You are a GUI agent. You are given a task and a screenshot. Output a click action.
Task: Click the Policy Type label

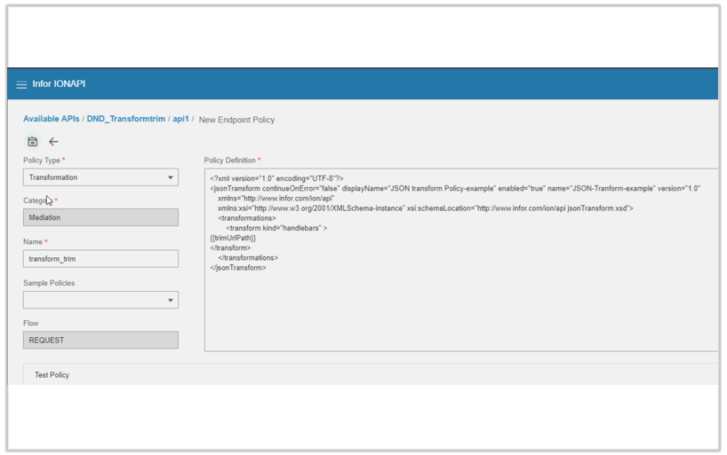point(42,161)
